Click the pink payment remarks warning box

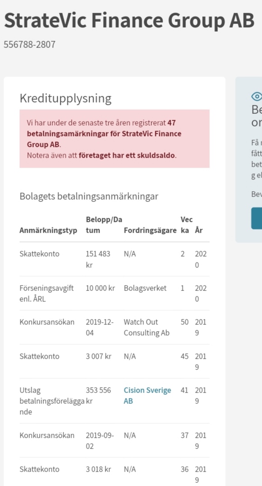pyautogui.click(x=114, y=139)
